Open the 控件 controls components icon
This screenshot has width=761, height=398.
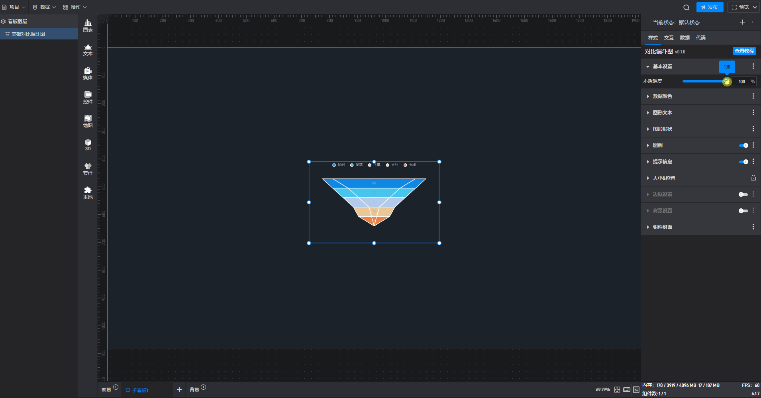[88, 97]
